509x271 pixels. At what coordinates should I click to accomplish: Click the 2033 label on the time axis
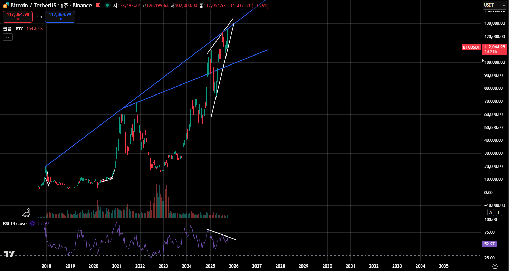click(397, 266)
